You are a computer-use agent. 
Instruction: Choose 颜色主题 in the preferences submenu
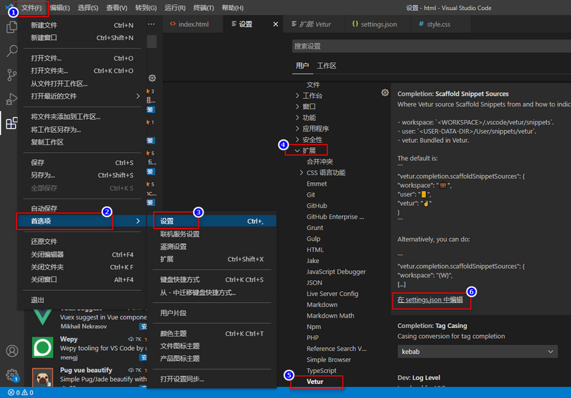212,334
